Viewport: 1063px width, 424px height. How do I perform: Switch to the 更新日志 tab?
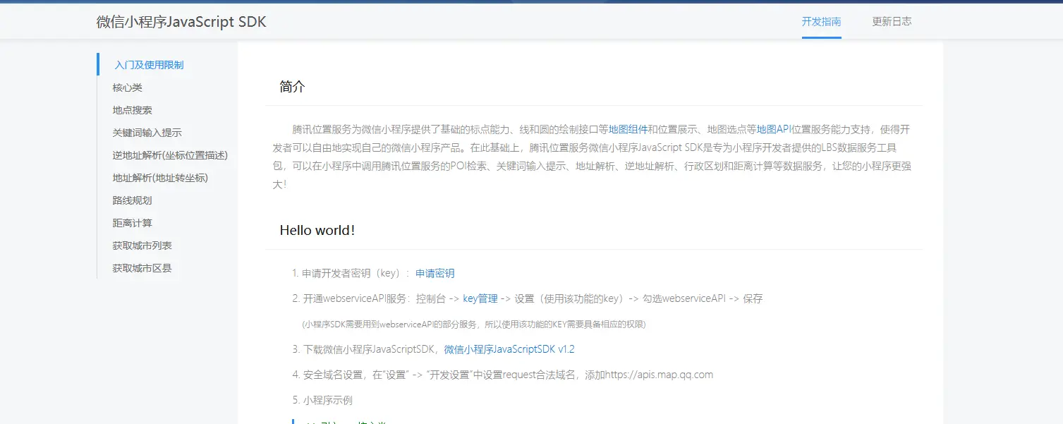point(892,21)
